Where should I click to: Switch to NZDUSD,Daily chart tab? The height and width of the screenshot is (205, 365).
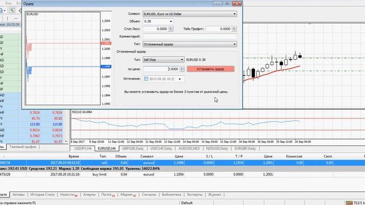[217, 148]
